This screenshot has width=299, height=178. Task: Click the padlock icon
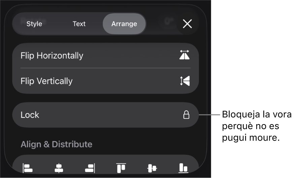pyautogui.click(x=186, y=115)
